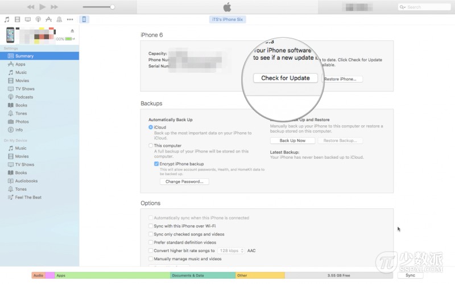The width and height of the screenshot is (455, 284).
Task: Click the Check for Update button
Action: [286, 78]
